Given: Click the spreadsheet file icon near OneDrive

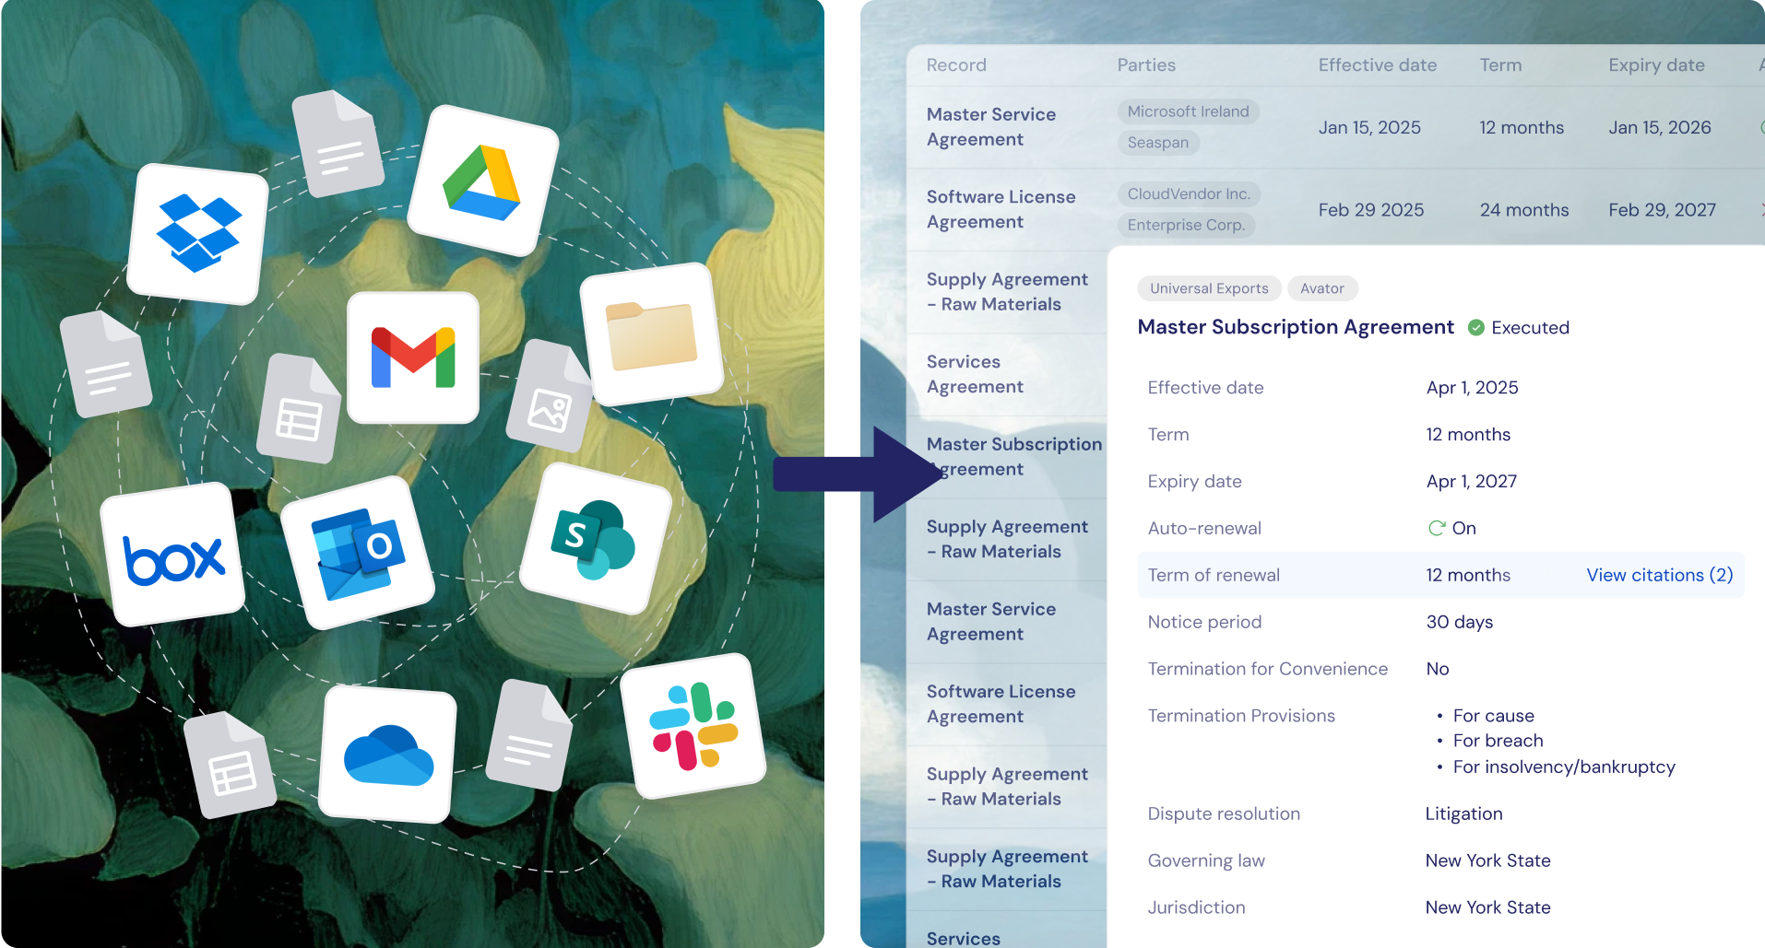Looking at the screenshot, I should (231, 765).
